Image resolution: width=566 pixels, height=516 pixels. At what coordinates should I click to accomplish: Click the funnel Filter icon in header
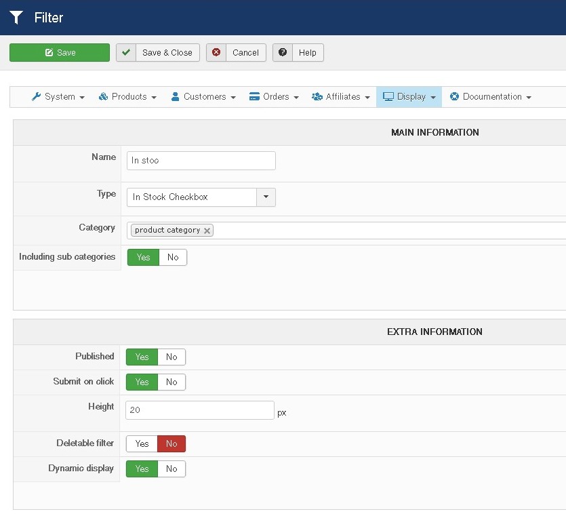point(16,18)
